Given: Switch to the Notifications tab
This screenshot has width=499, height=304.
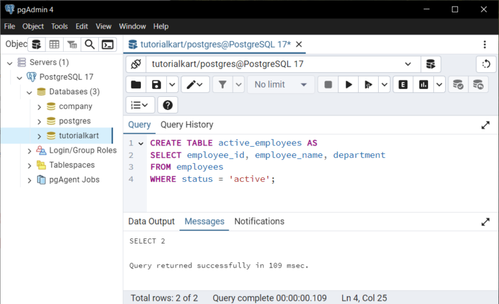Looking at the screenshot, I should point(259,222).
